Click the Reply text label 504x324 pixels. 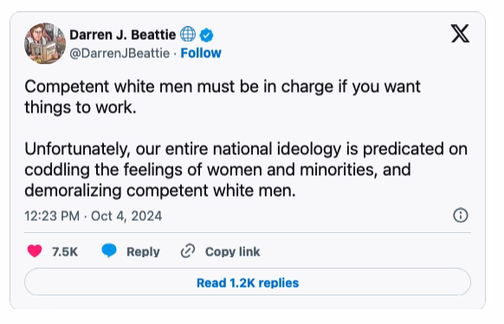[x=143, y=252]
